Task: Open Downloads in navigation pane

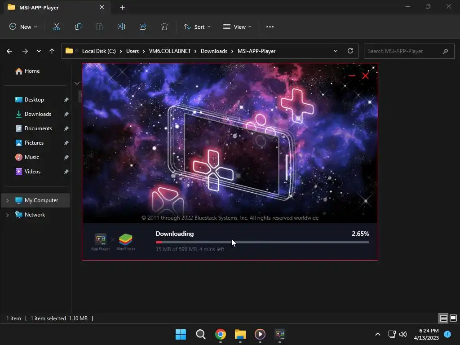Action: [33, 114]
